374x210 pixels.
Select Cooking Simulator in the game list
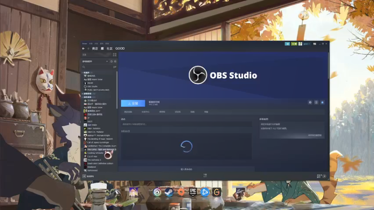pyautogui.click(x=95, y=153)
